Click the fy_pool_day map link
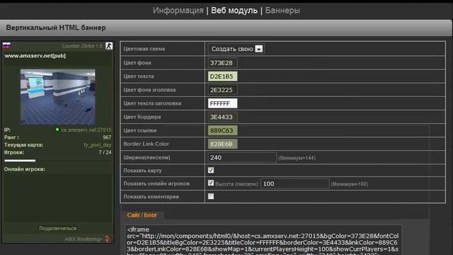This screenshot has height=255, width=453. (x=98, y=144)
